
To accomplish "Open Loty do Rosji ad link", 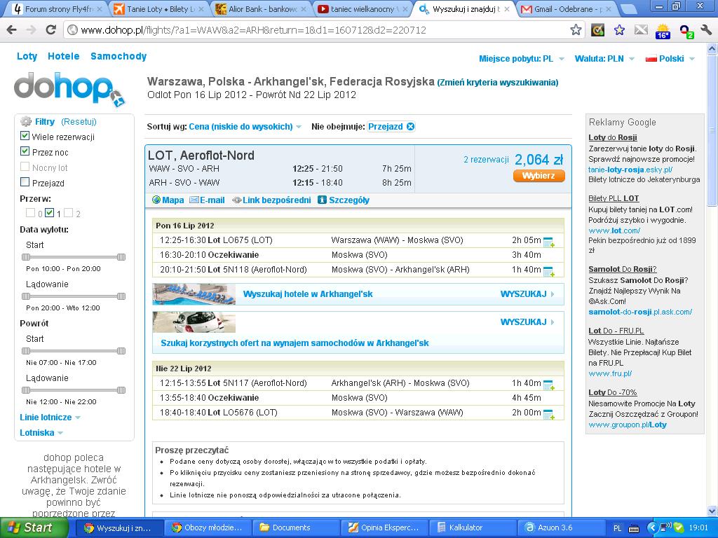I will 613,137.
